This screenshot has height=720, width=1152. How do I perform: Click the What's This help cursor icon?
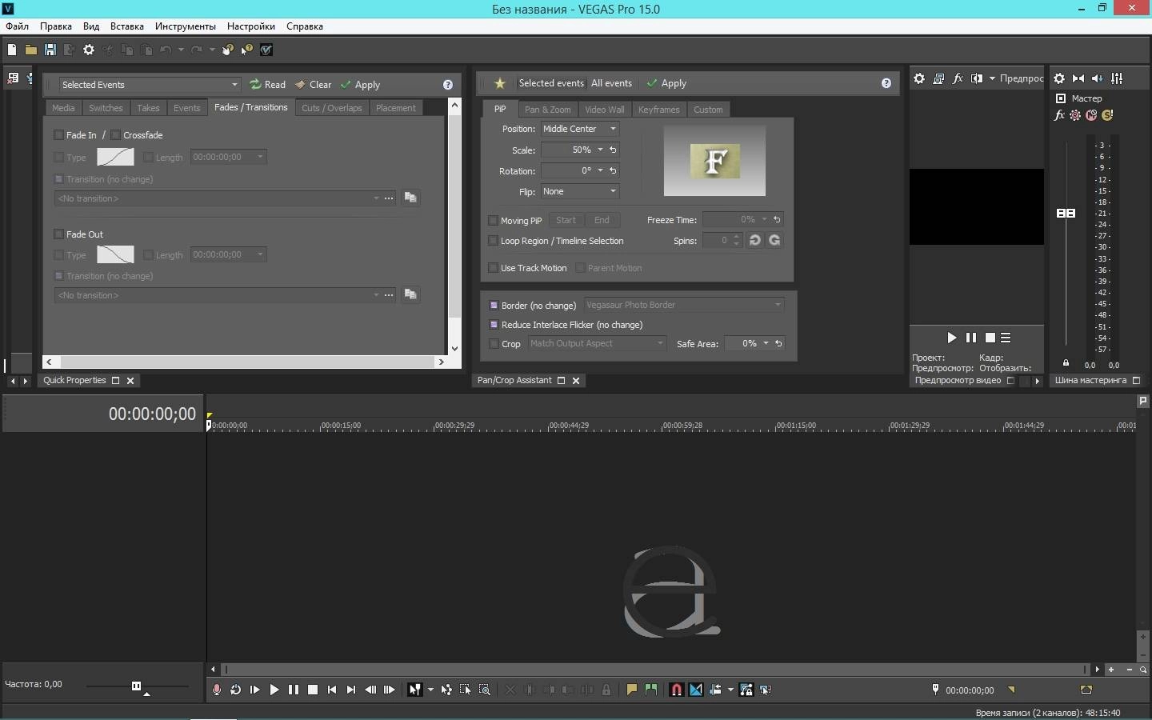tap(247, 50)
